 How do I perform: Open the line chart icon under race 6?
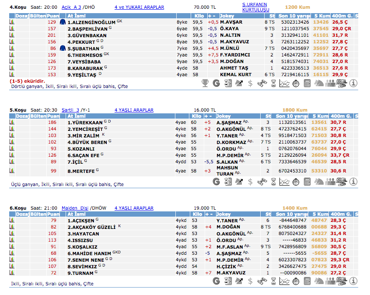285,280
